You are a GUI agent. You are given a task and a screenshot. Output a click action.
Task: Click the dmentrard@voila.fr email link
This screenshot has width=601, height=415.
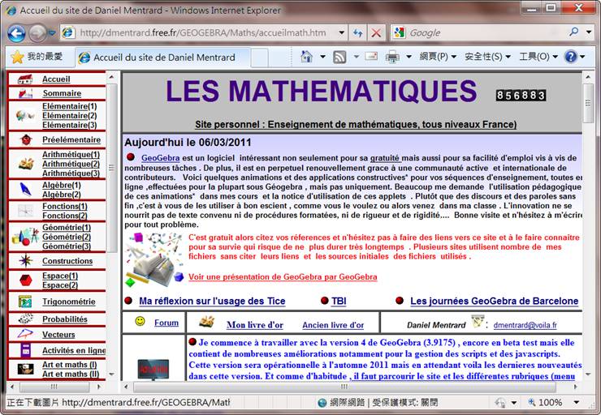click(525, 325)
